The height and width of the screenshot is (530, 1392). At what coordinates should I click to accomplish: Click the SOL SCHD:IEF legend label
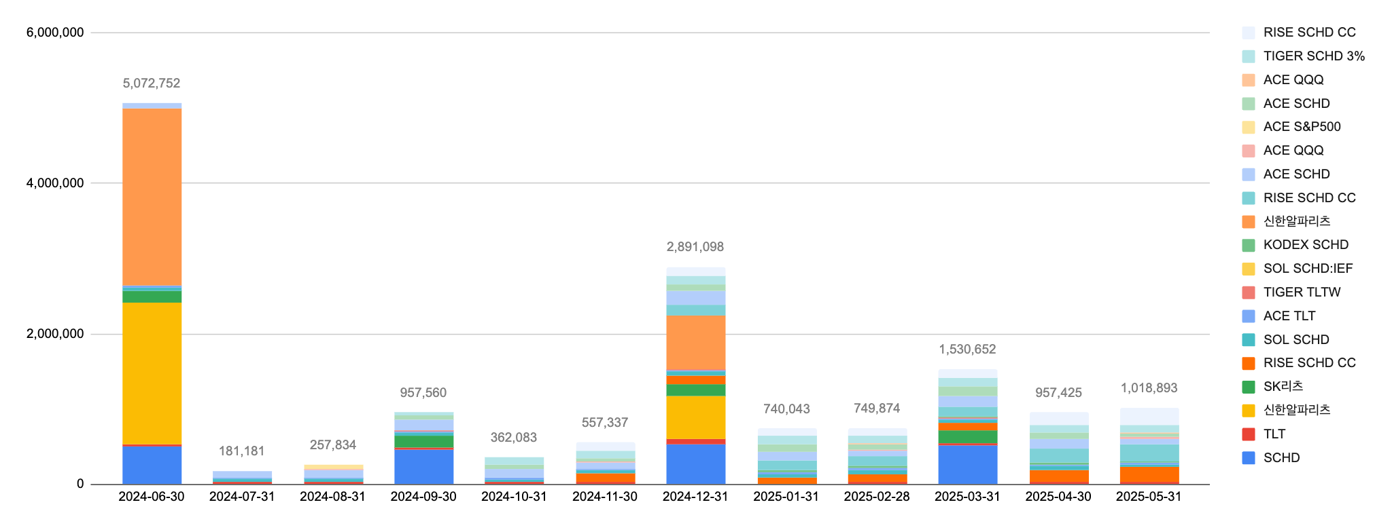(1308, 269)
